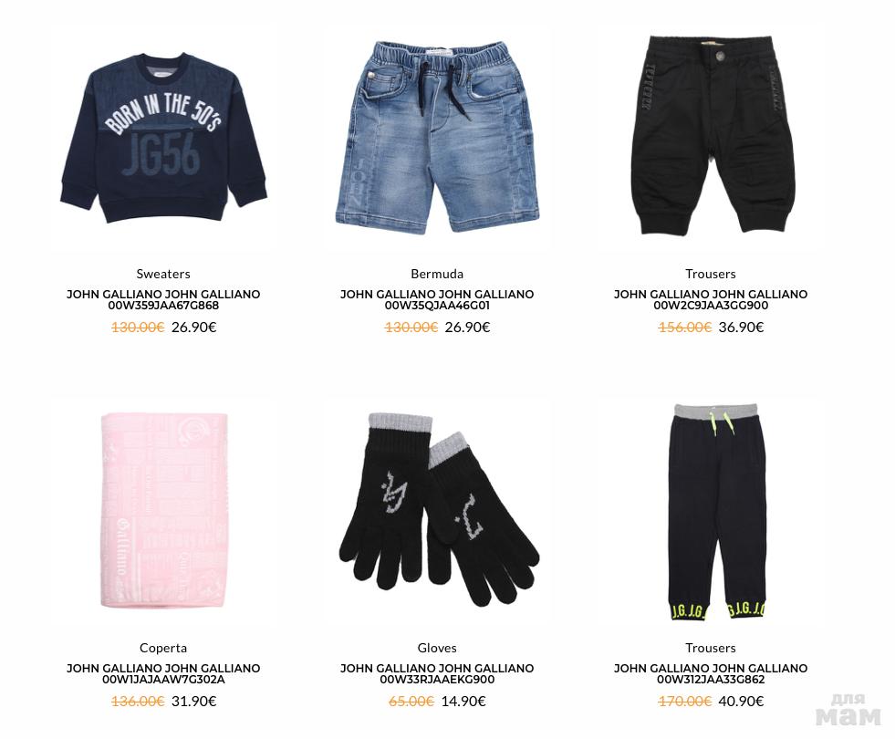Open product title 00W35QJAA46G01
895x739 pixels.
click(x=437, y=299)
